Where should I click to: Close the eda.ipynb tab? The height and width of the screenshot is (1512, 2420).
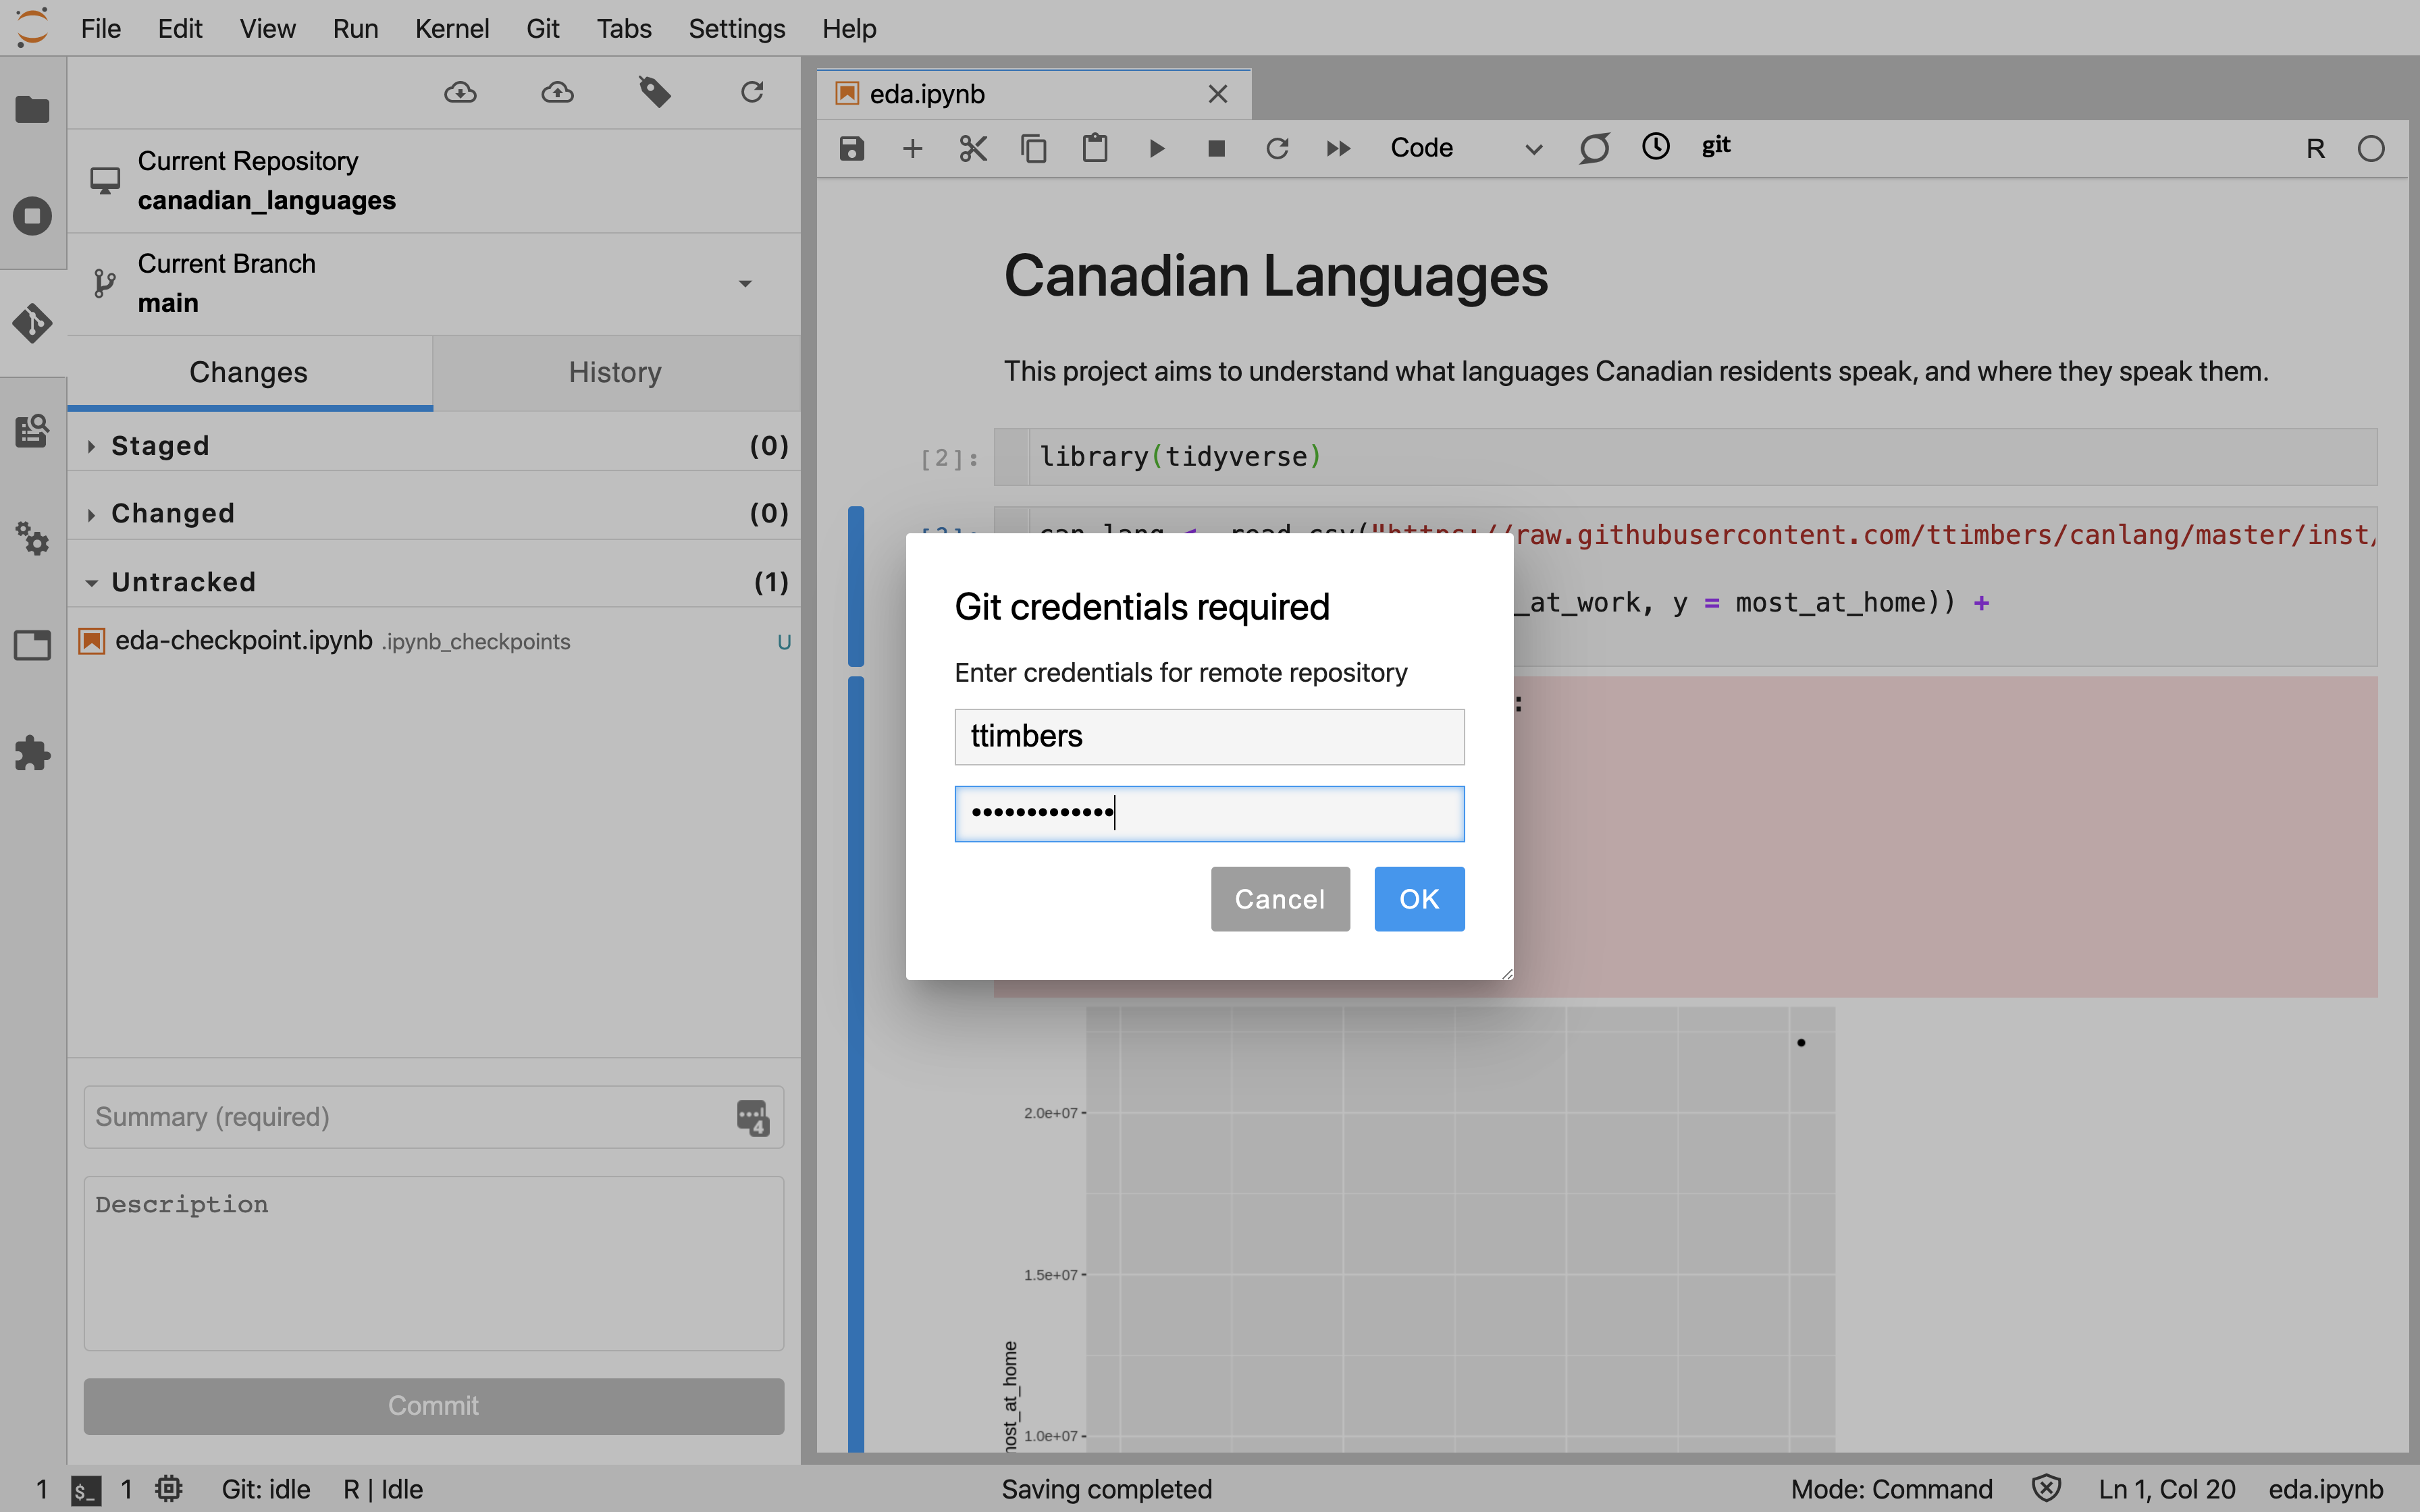point(1217,94)
